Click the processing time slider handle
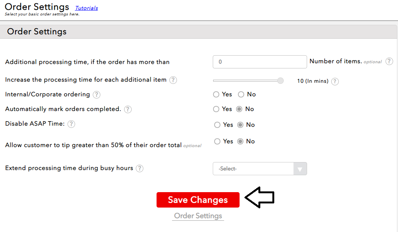398x232 pixels. [x=280, y=80]
